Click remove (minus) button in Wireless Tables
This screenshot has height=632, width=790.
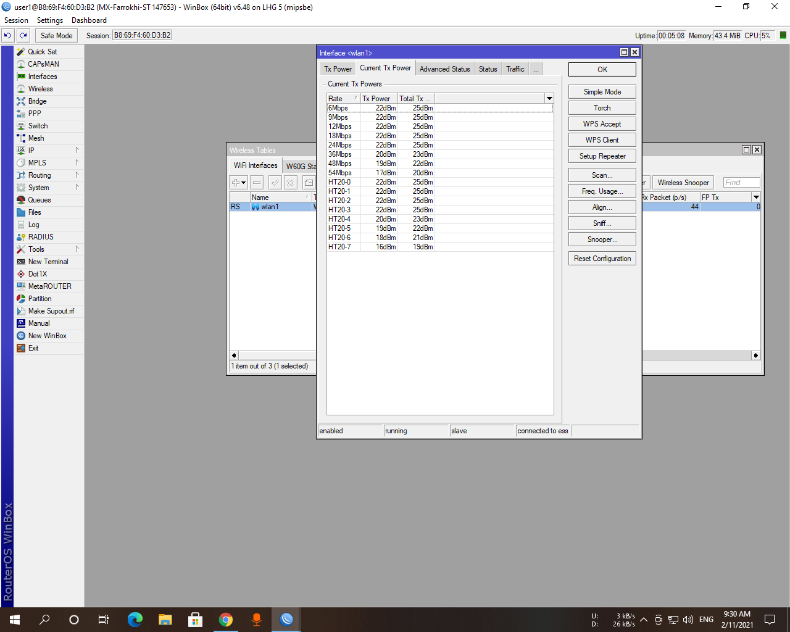257,183
